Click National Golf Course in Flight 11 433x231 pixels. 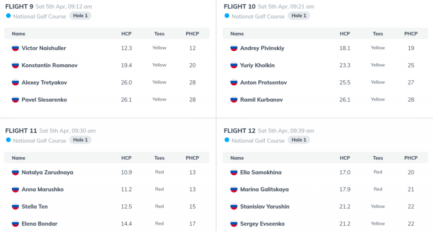pos(39,141)
